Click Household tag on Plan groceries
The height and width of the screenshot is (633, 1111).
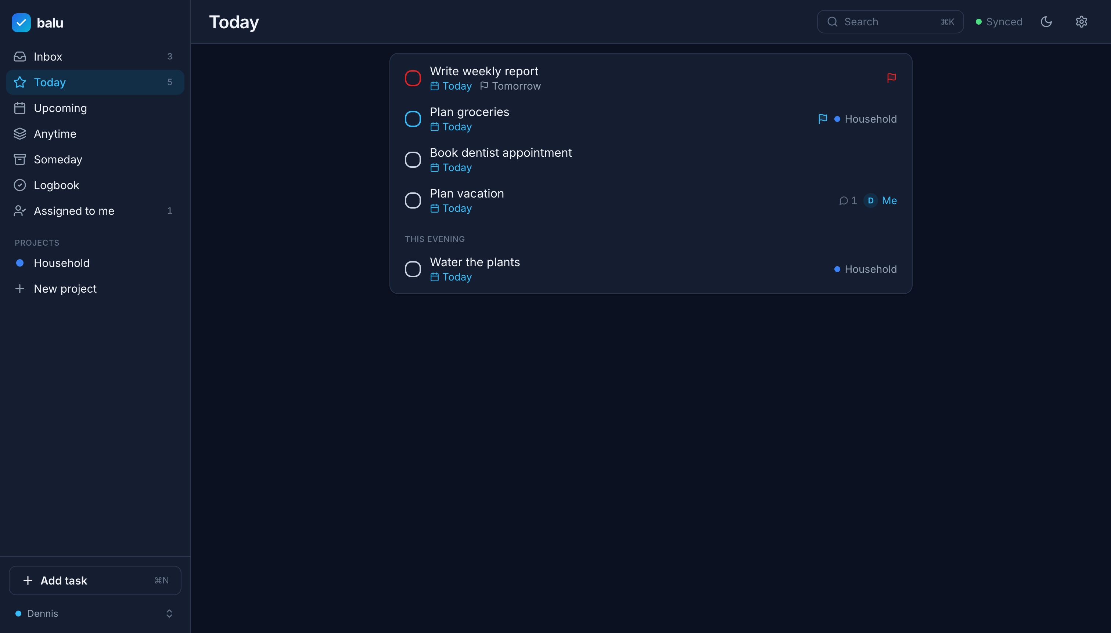[x=865, y=119]
